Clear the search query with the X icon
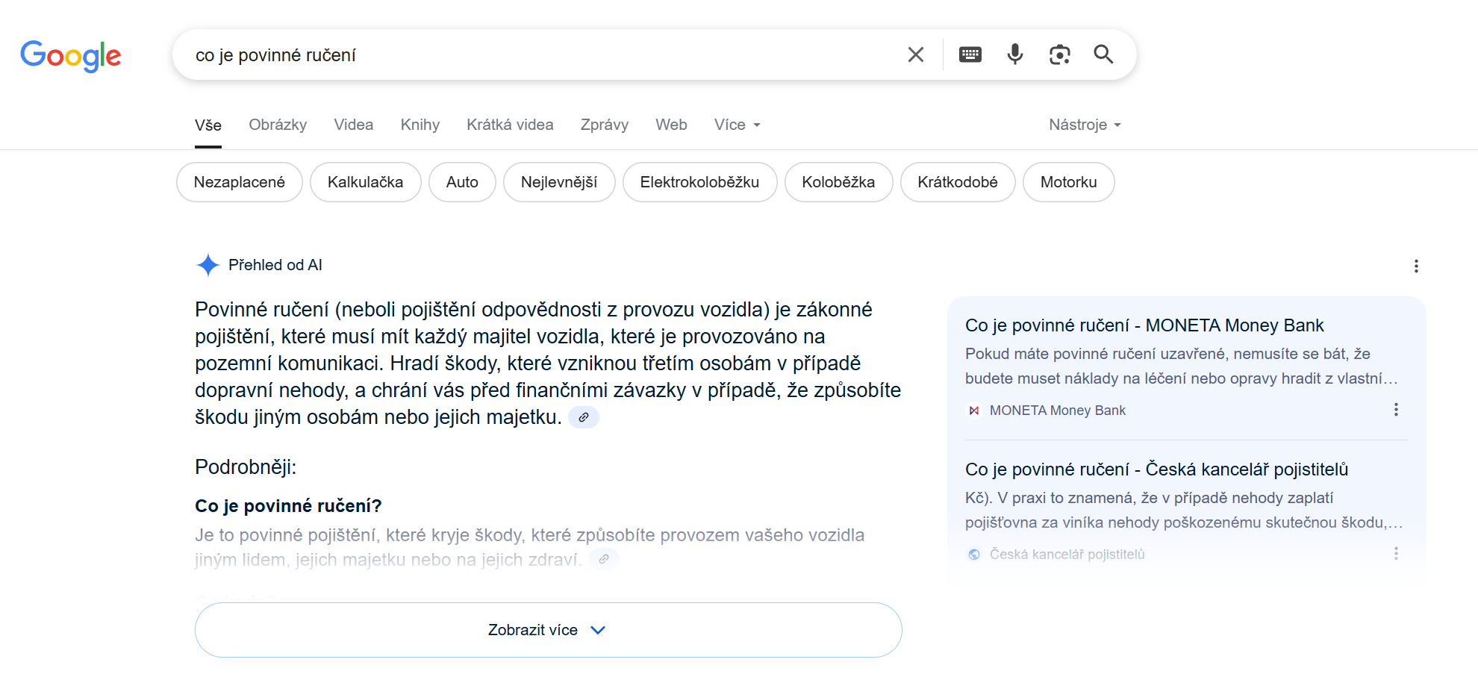The width and height of the screenshot is (1478, 674). [916, 54]
